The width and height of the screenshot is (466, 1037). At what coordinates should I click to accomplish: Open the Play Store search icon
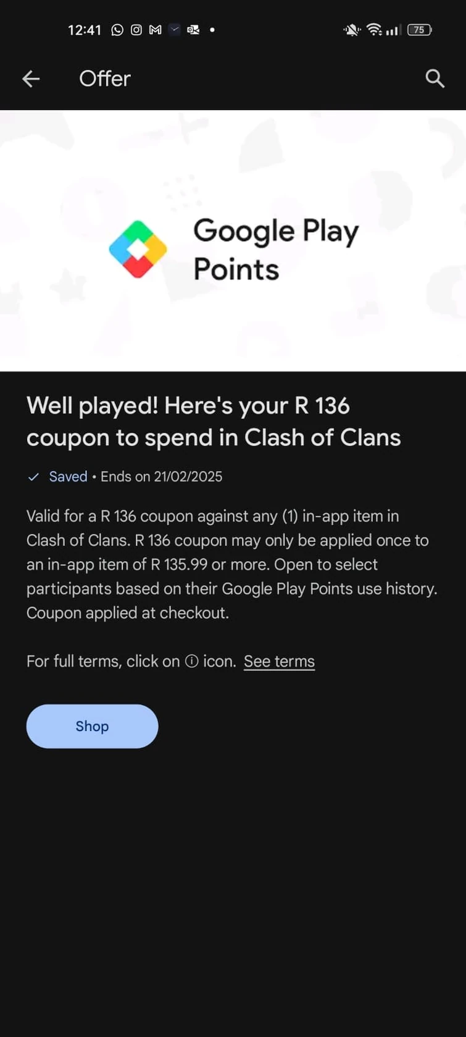[x=435, y=78]
